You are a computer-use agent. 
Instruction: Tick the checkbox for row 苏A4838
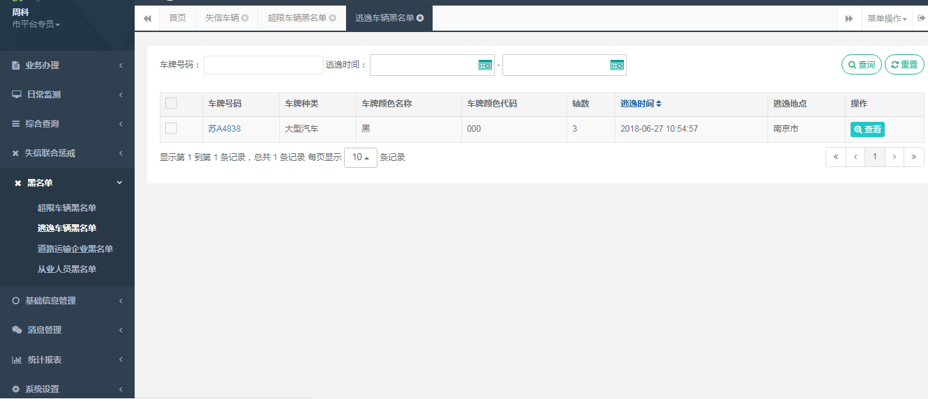pyautogui.click(x=171, y=129)
